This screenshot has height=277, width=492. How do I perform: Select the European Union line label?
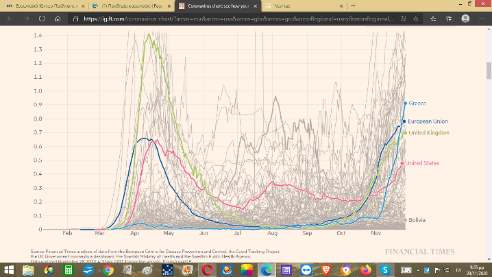point(428,121)
